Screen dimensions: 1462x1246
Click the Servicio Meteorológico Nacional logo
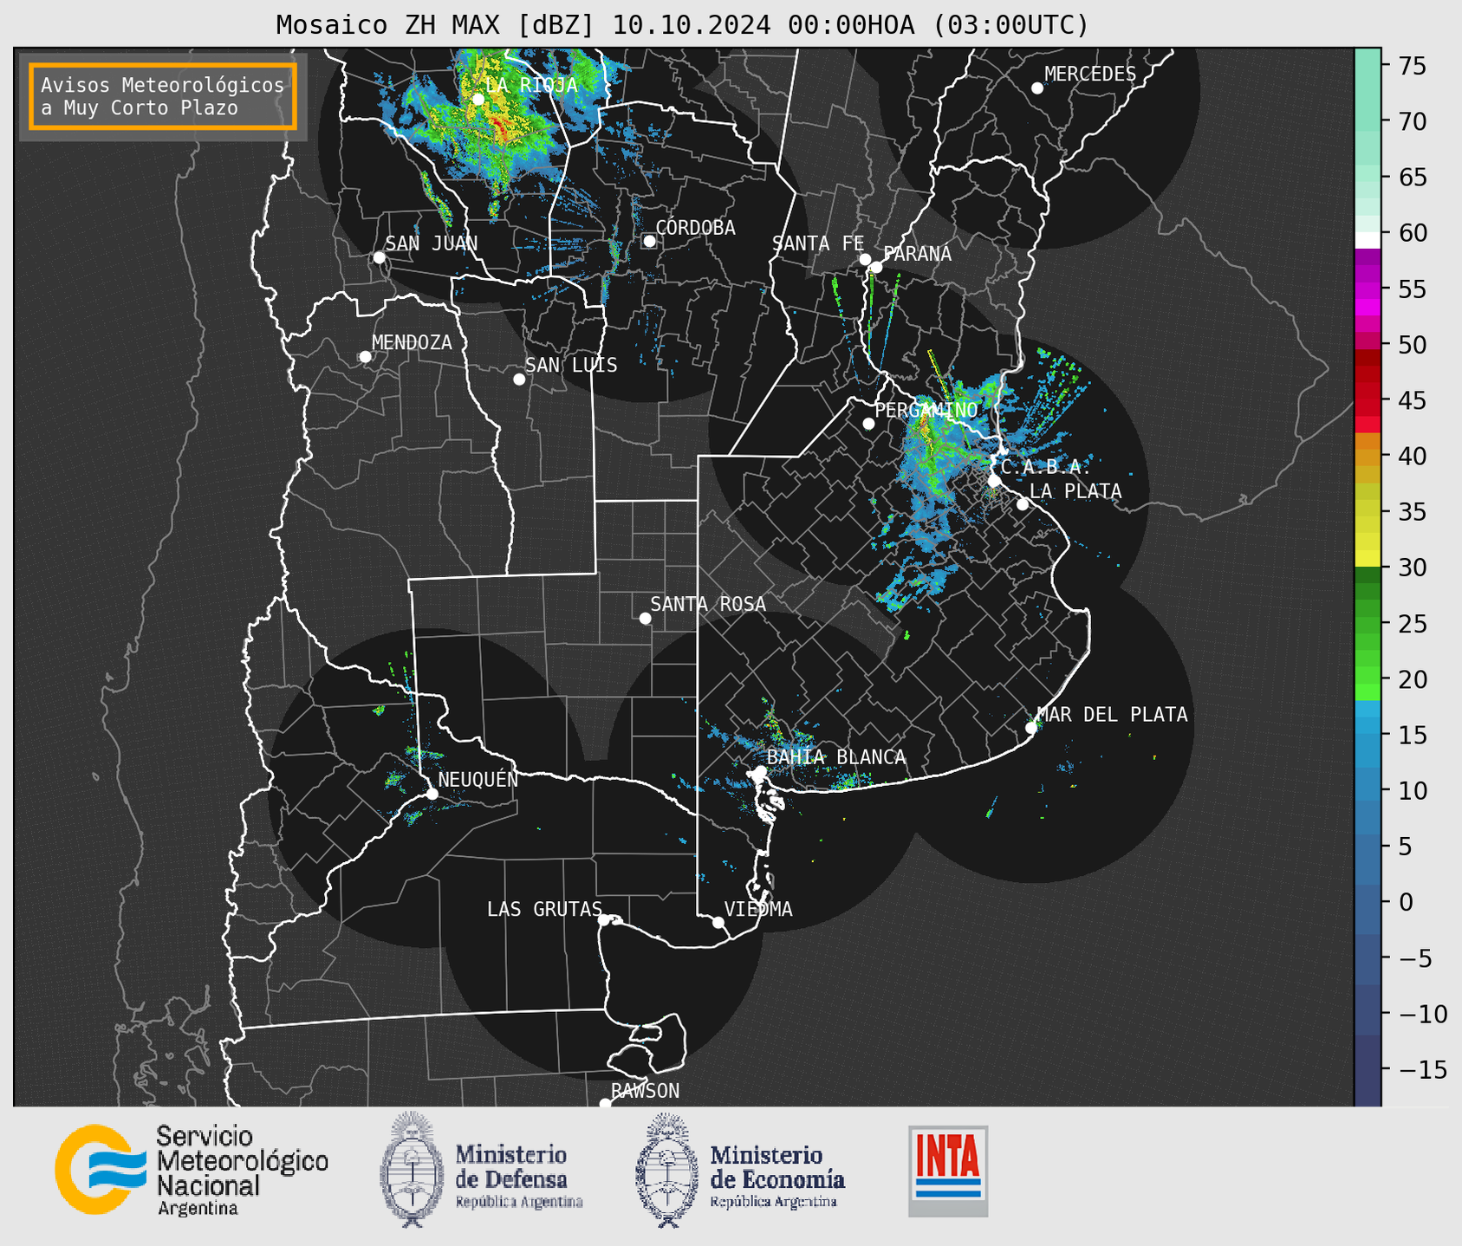(101, 1170)
